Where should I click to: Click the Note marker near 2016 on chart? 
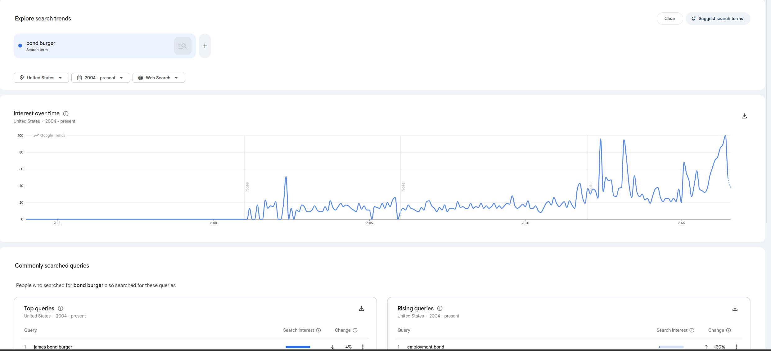(403, 187)
